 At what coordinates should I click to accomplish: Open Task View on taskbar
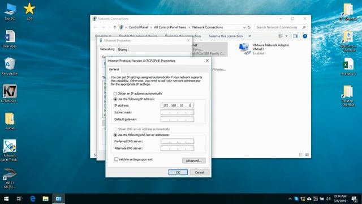pyautogui.click(x=19, y=199)
